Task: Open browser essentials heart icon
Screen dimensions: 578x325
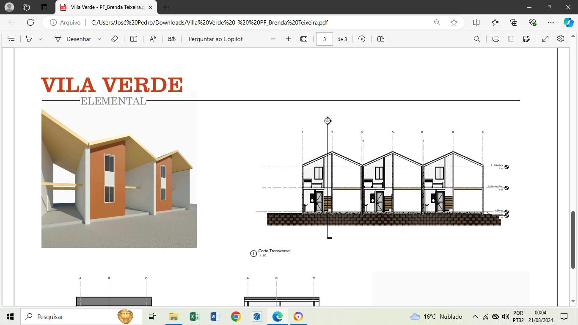Action: click(x=532, y=22)
